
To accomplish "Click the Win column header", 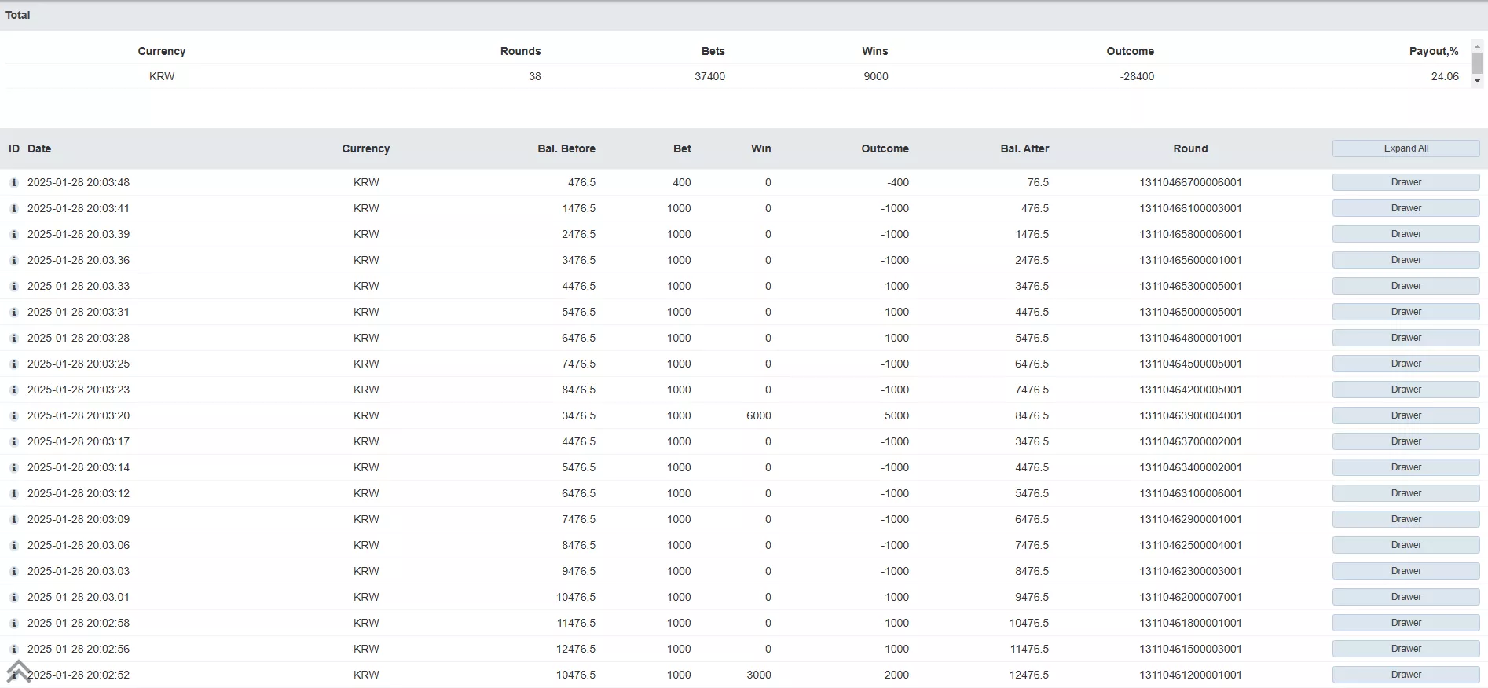I will 760,148.
